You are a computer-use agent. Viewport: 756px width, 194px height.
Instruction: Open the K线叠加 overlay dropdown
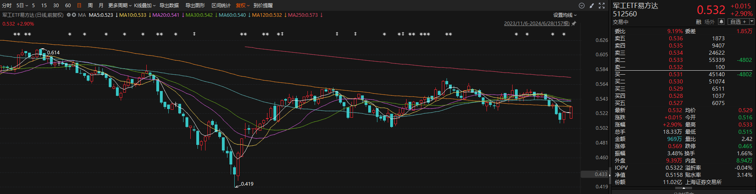pyautogui.click(x=144, y=6)
